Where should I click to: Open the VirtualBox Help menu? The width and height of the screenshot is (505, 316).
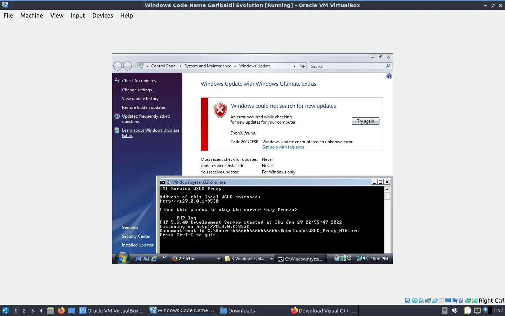tap(127, 15)
